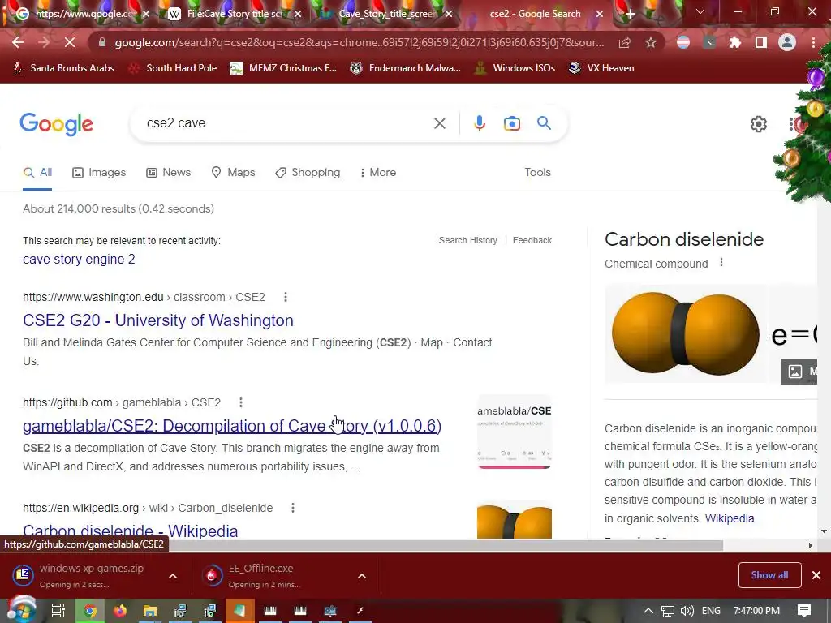Close the downloads bar
Viewport: 831px width, 623px height.
[x=816, y=575]
